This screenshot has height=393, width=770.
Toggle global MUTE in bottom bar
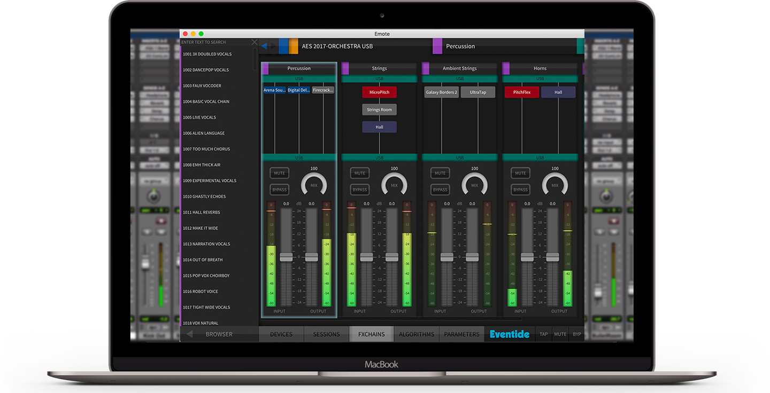(x=560, y=334)
